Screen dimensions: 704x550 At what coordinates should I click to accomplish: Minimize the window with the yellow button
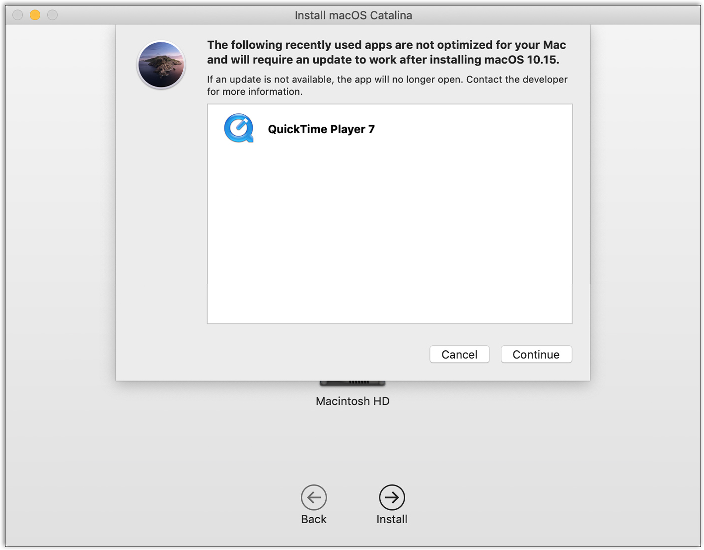click(35, 15)
